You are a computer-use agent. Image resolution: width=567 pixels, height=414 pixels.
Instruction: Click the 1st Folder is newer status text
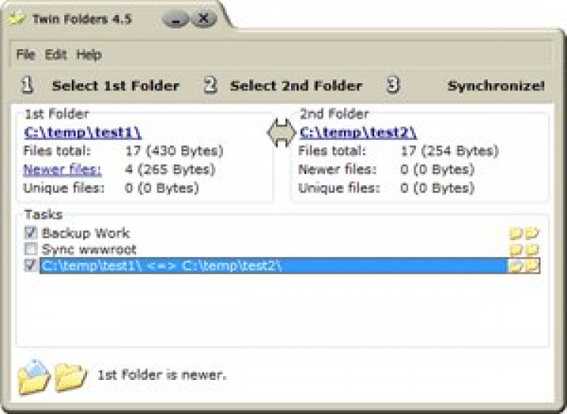point(162,375)
